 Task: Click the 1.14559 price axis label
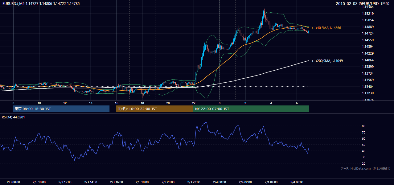click(x=368, y=40)
